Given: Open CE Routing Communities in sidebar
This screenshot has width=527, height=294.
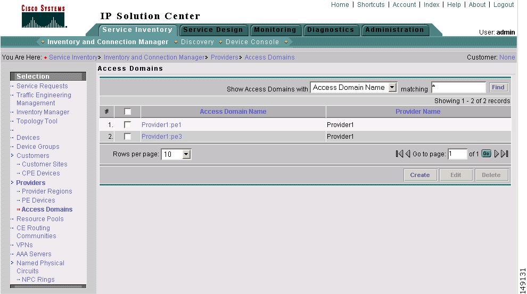Looking at the screenshot, I should point(36,232).
